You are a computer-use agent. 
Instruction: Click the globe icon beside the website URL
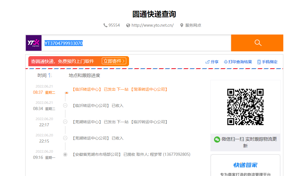pyautogui.click(x=128, y=25)
